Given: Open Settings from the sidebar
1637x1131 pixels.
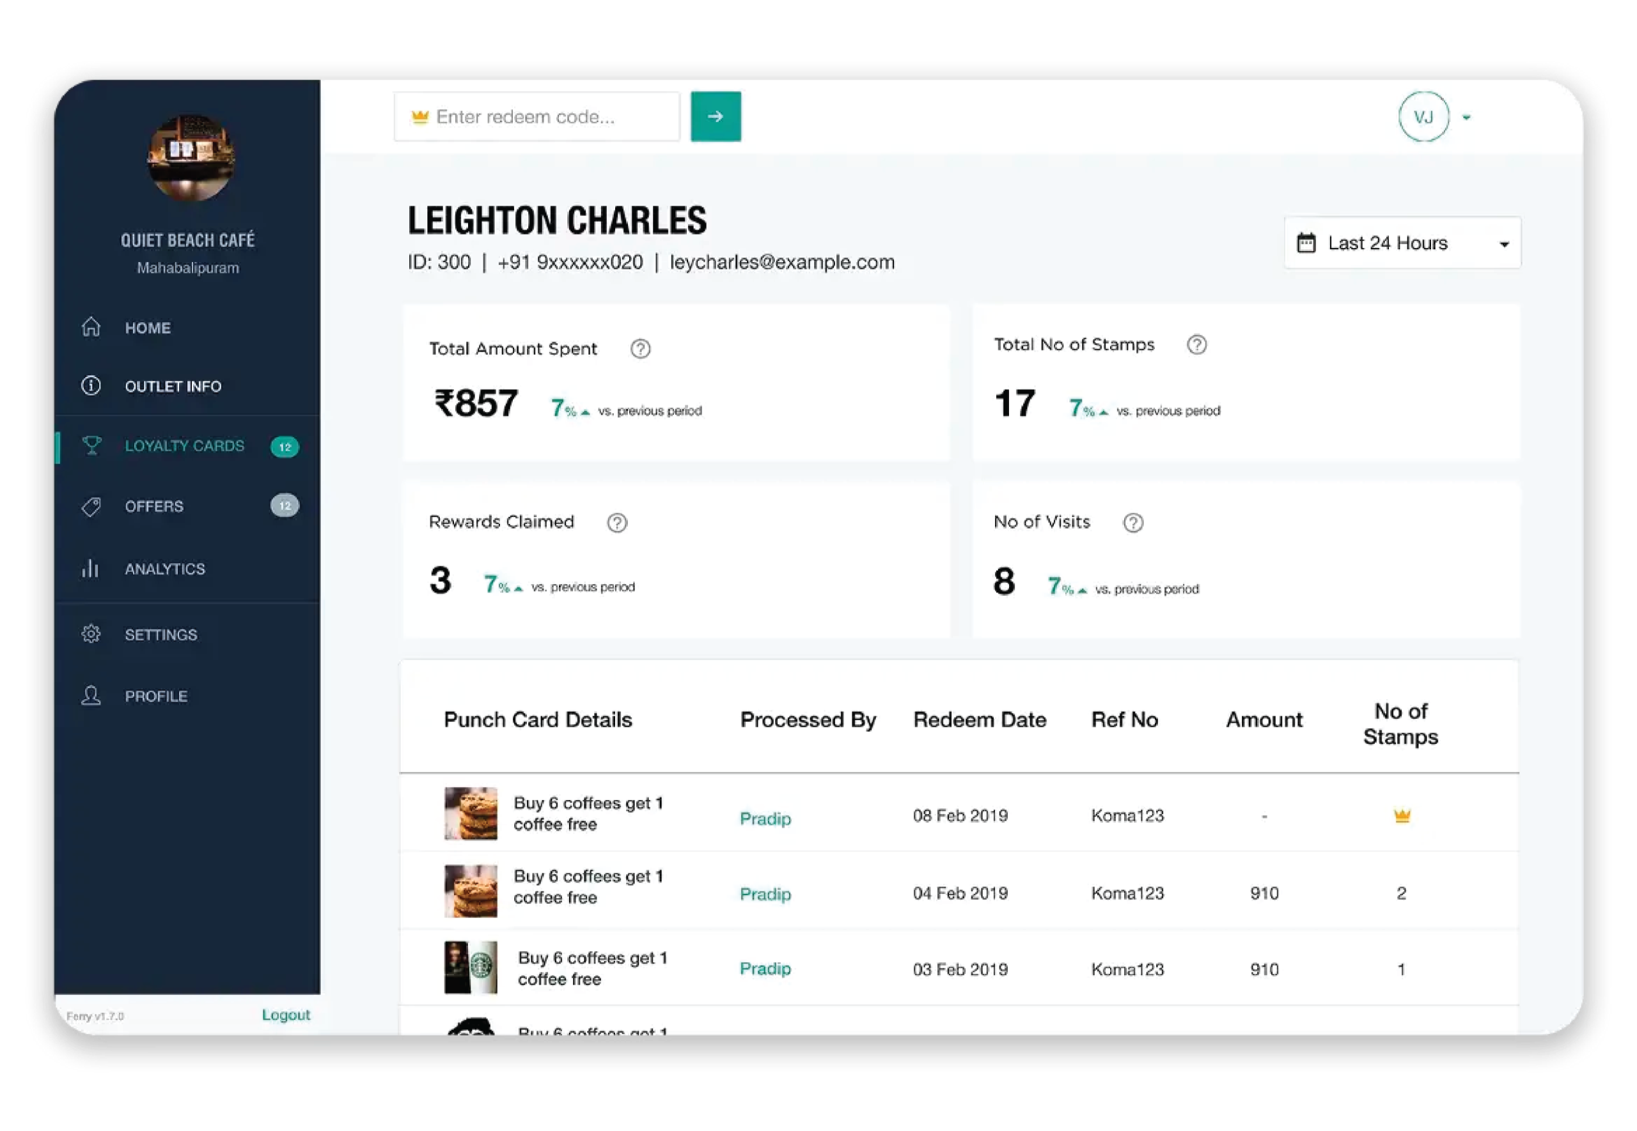Looking at the screenshot, I should pyautogui.click(x=161, y=635).
